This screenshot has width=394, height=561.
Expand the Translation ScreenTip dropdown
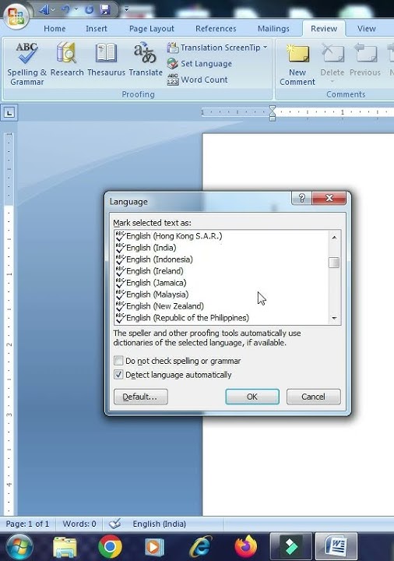266,48
